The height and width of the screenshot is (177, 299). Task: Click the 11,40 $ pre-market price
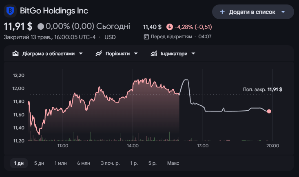(153, 27)
